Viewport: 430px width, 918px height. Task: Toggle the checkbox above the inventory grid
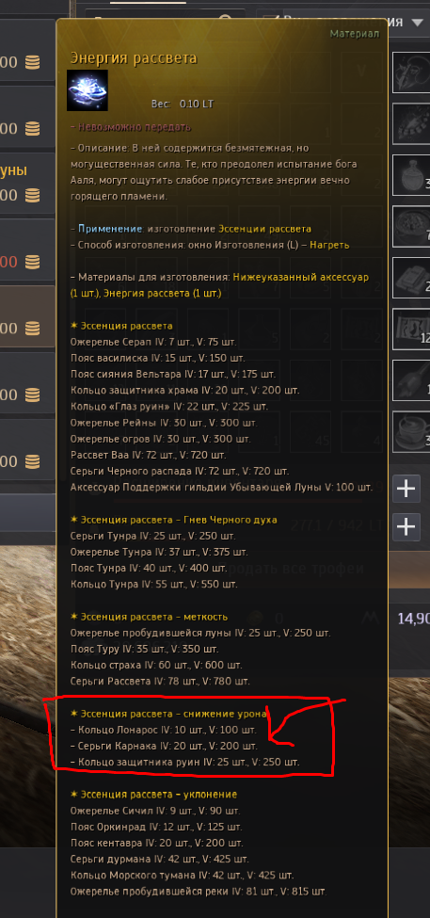click(x=270, y=21)
